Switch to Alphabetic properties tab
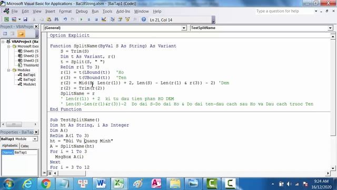This screenshot has height=190, width=337. click(9, 146)
